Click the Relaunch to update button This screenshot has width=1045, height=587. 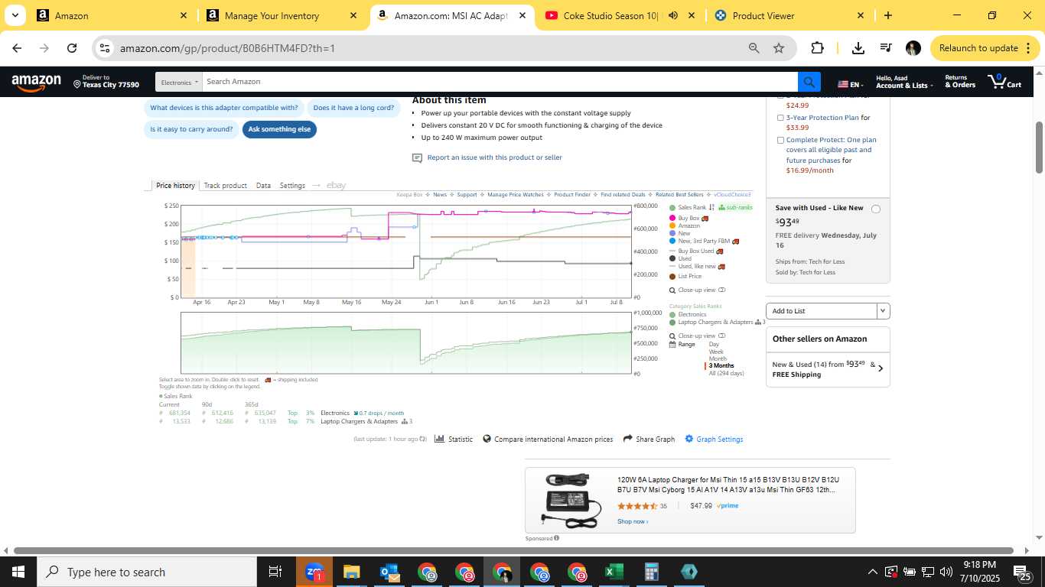(x=984, y=48)
